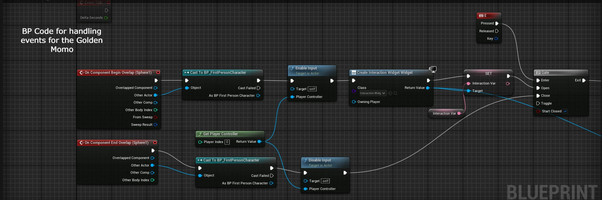
Task: Click the Interaction Var output pin on SET
Action: pos(508,84)
